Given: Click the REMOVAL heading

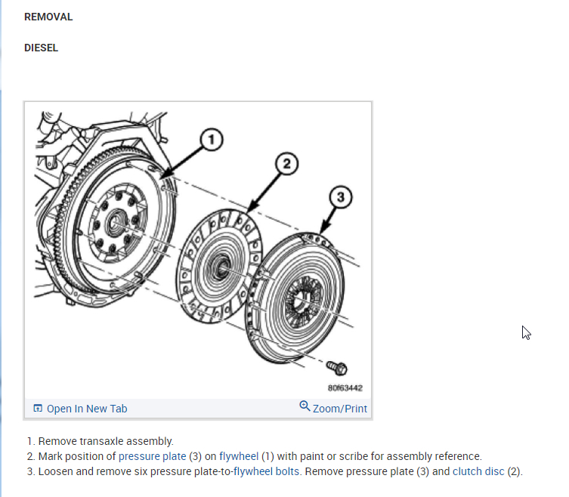Looking at the screenshot, I should pos(48,17).
